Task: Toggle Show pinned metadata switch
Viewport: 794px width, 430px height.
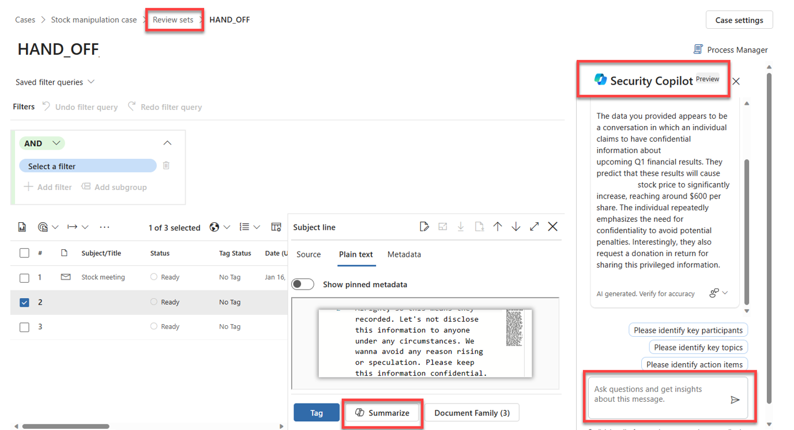Action: (303, 284)
